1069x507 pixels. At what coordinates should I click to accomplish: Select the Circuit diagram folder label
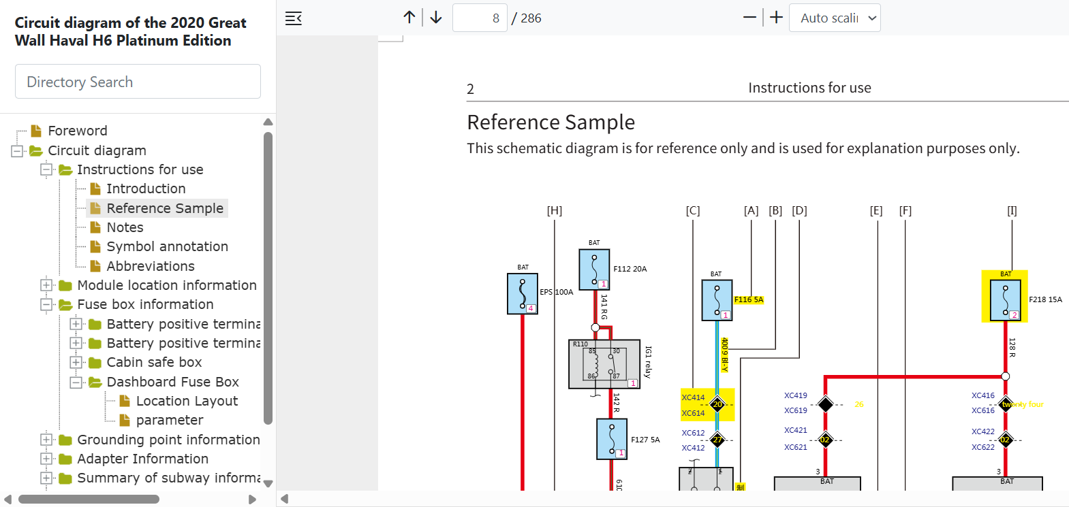[x=97, y=150]
